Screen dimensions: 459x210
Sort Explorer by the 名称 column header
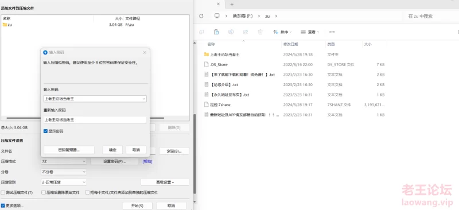click(x=211, y=44)
